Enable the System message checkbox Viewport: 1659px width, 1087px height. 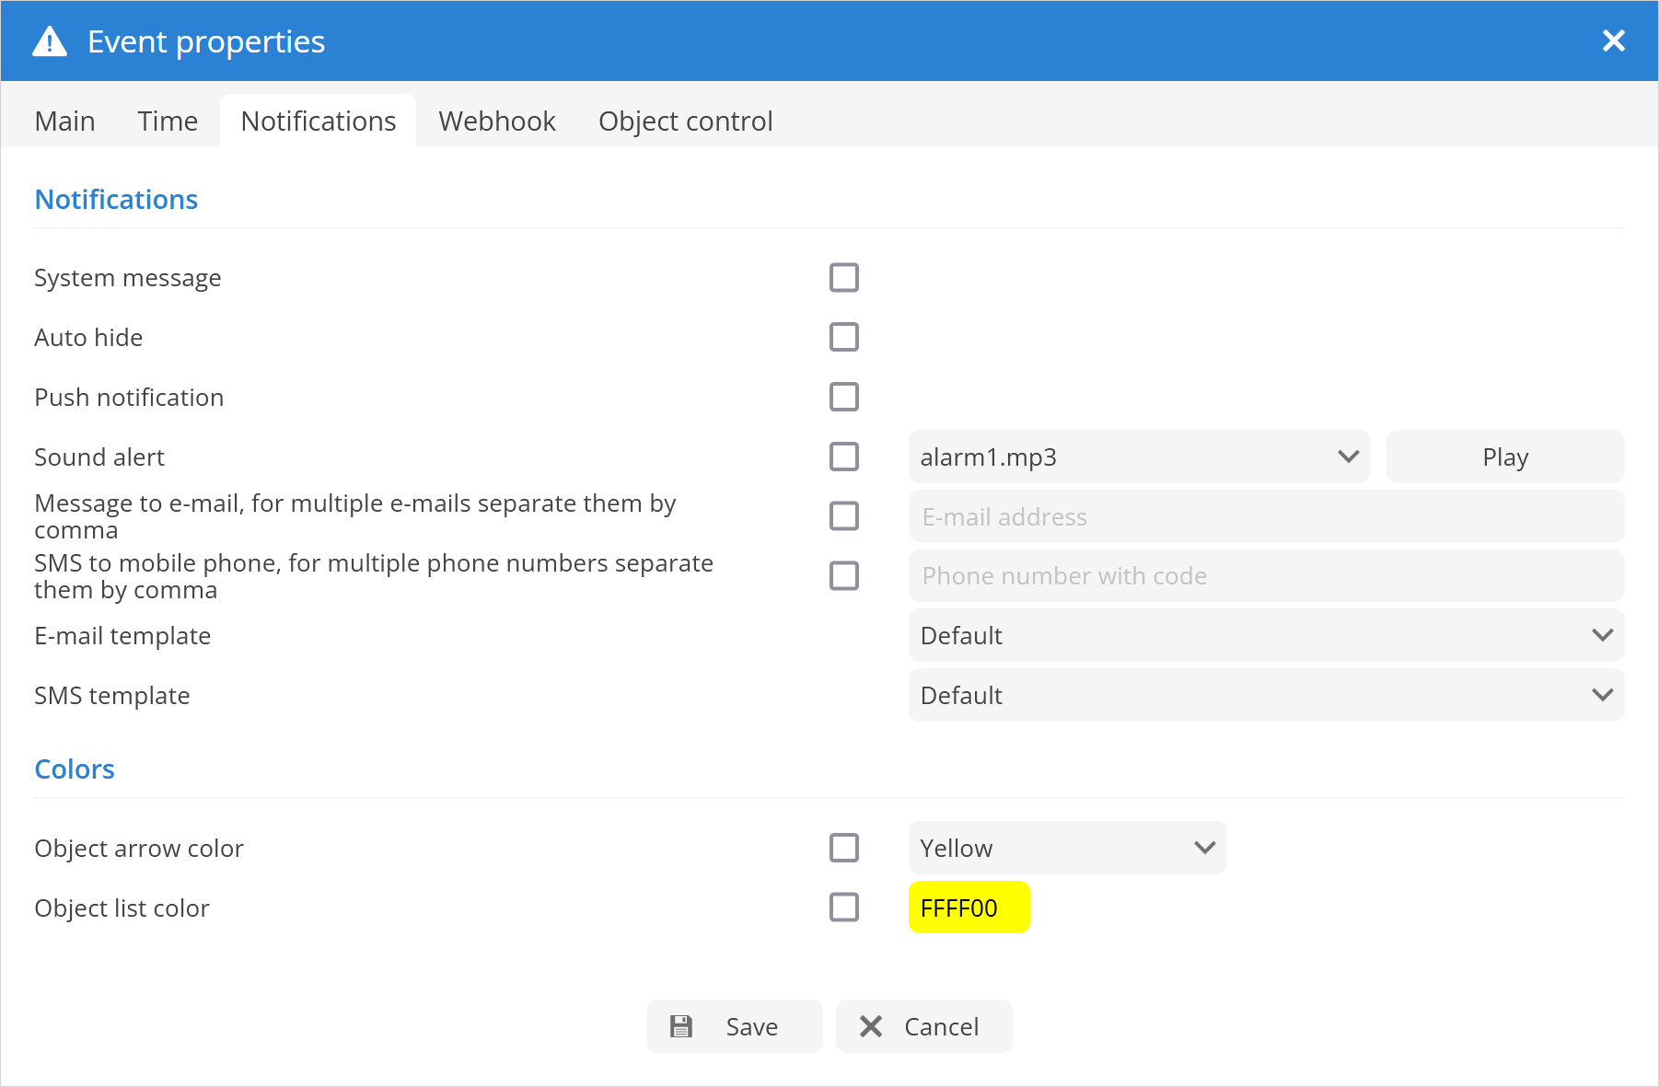pos(843,278)
